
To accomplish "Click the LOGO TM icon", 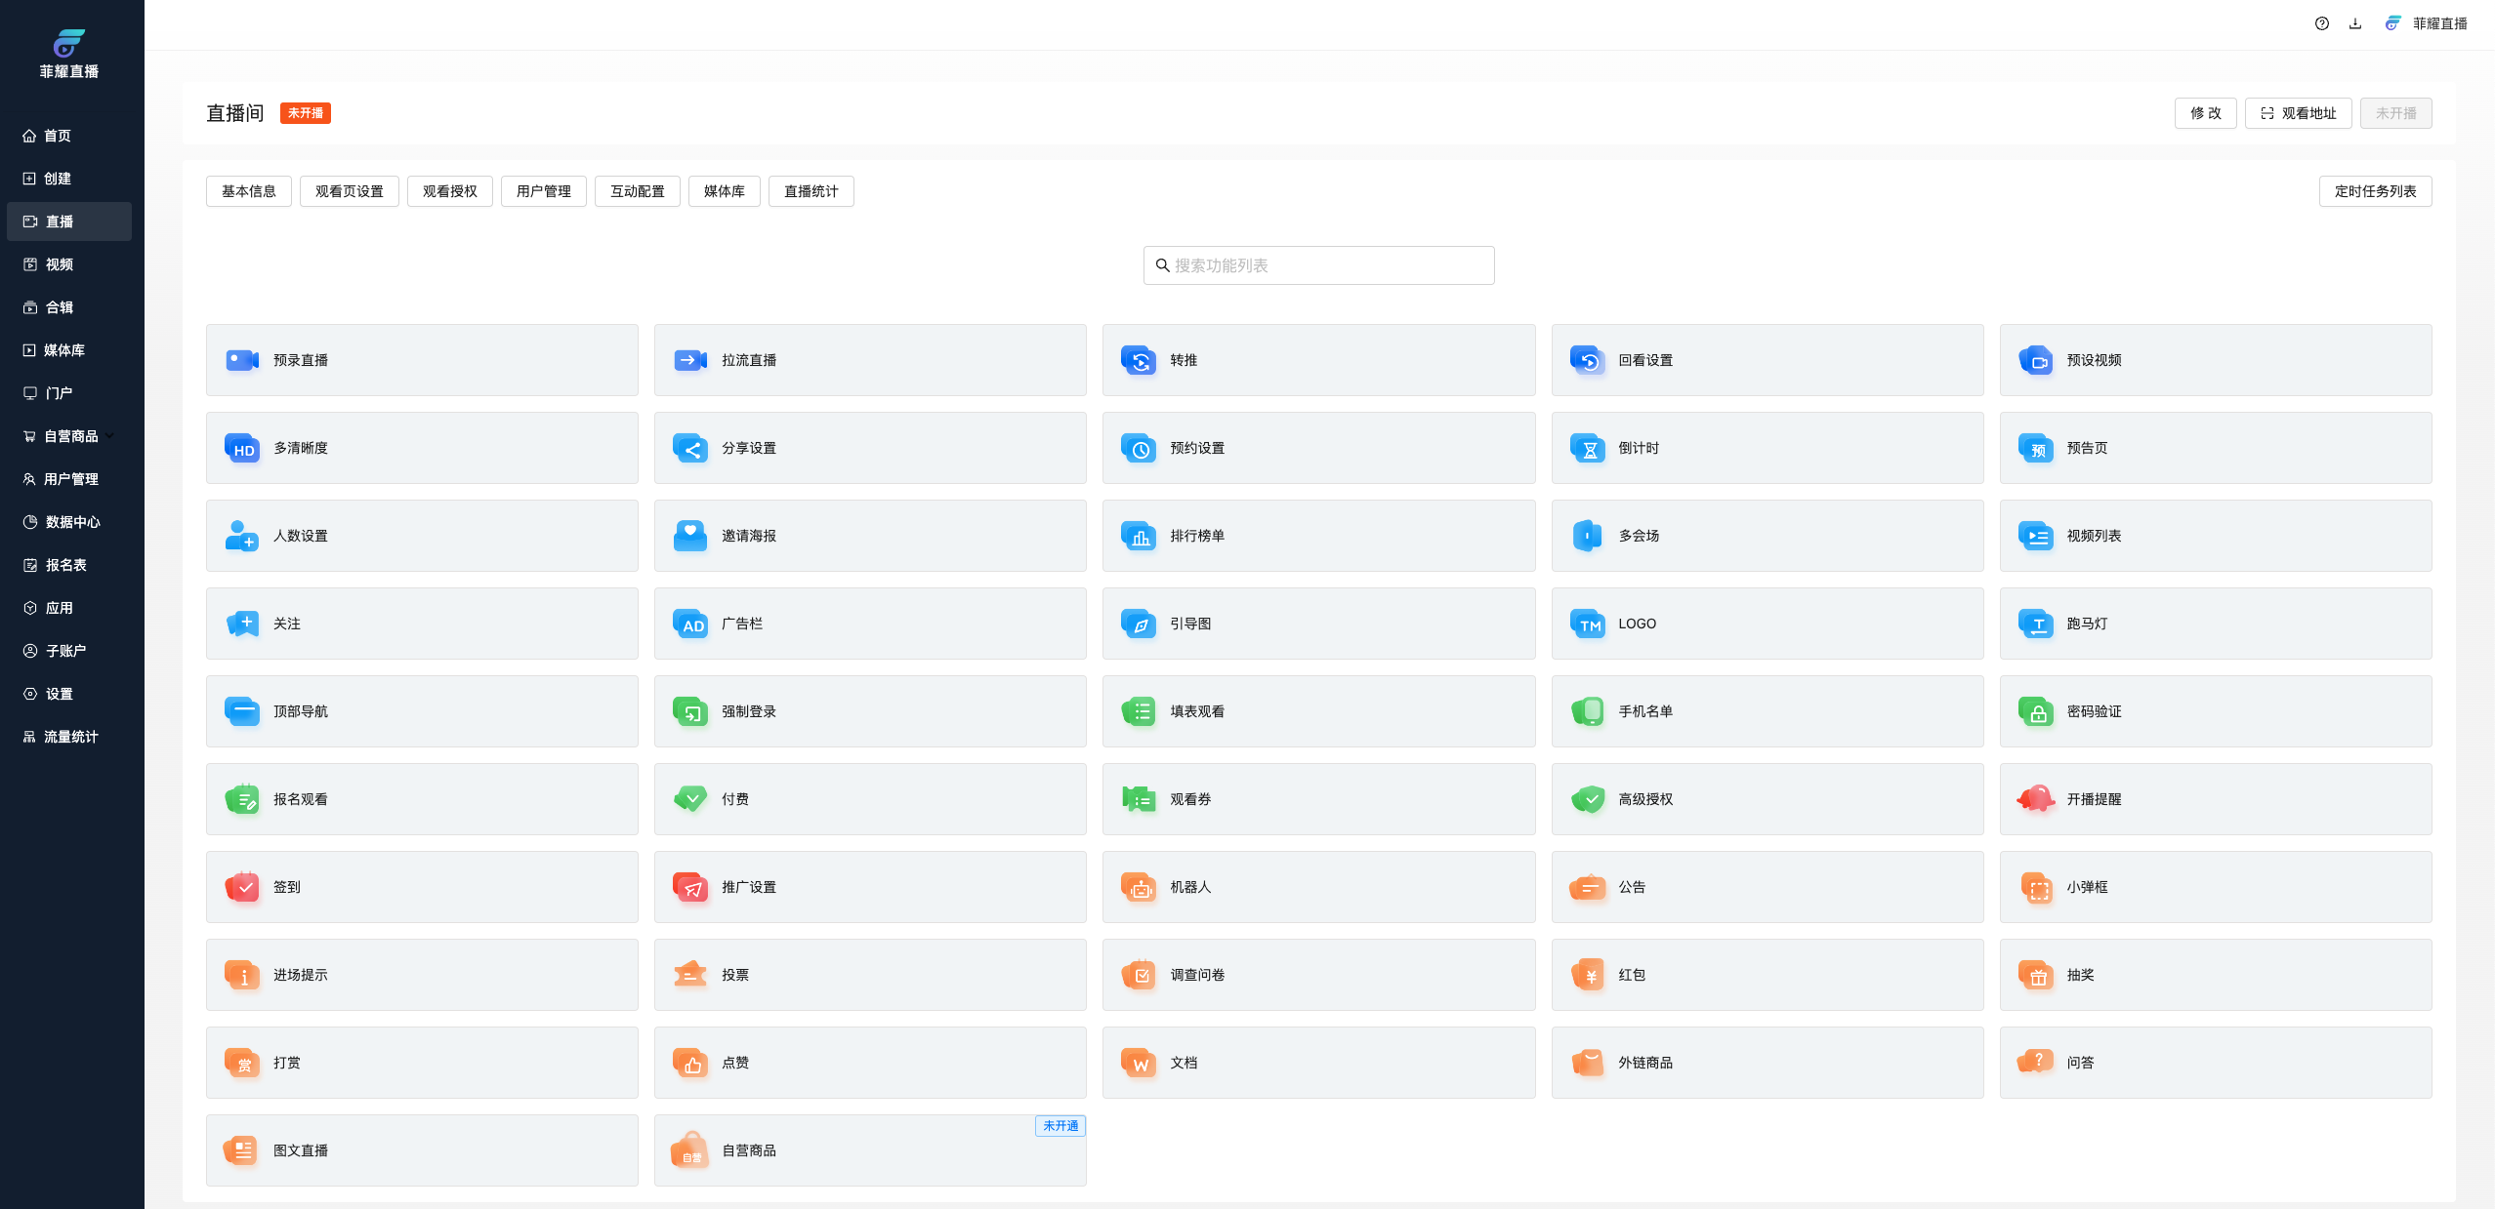I will (1588, 624).
